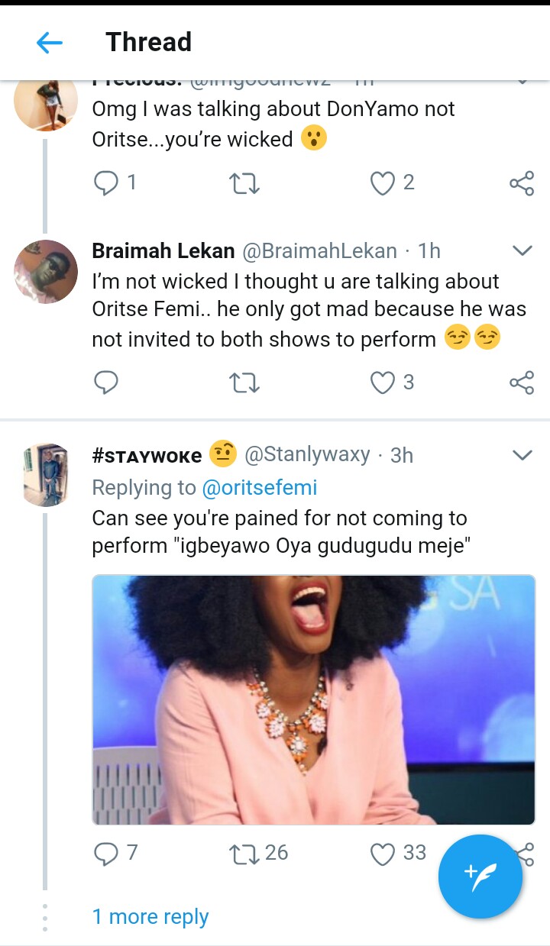
Task: Like the #STAYWOKE tweet with 33 likes
Action: pos(382,853)
